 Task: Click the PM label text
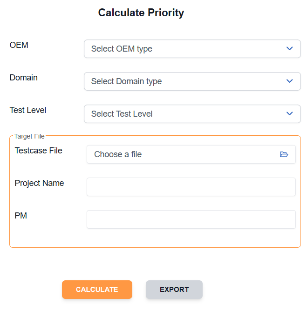(x=20, y=216)
